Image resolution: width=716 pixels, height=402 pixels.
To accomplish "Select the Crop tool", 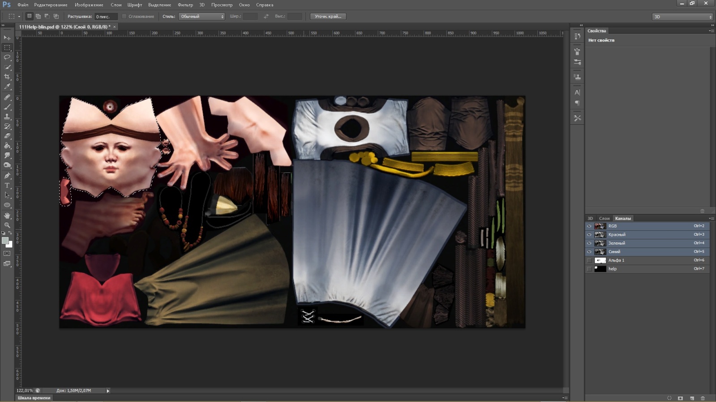I will [7, 77].
